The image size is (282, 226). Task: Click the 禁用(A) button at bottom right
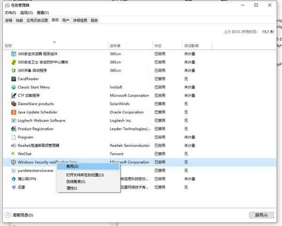point(261,215)
